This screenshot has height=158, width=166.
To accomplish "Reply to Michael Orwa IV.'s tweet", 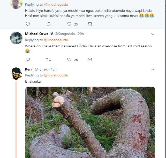I will click(28, 59).
